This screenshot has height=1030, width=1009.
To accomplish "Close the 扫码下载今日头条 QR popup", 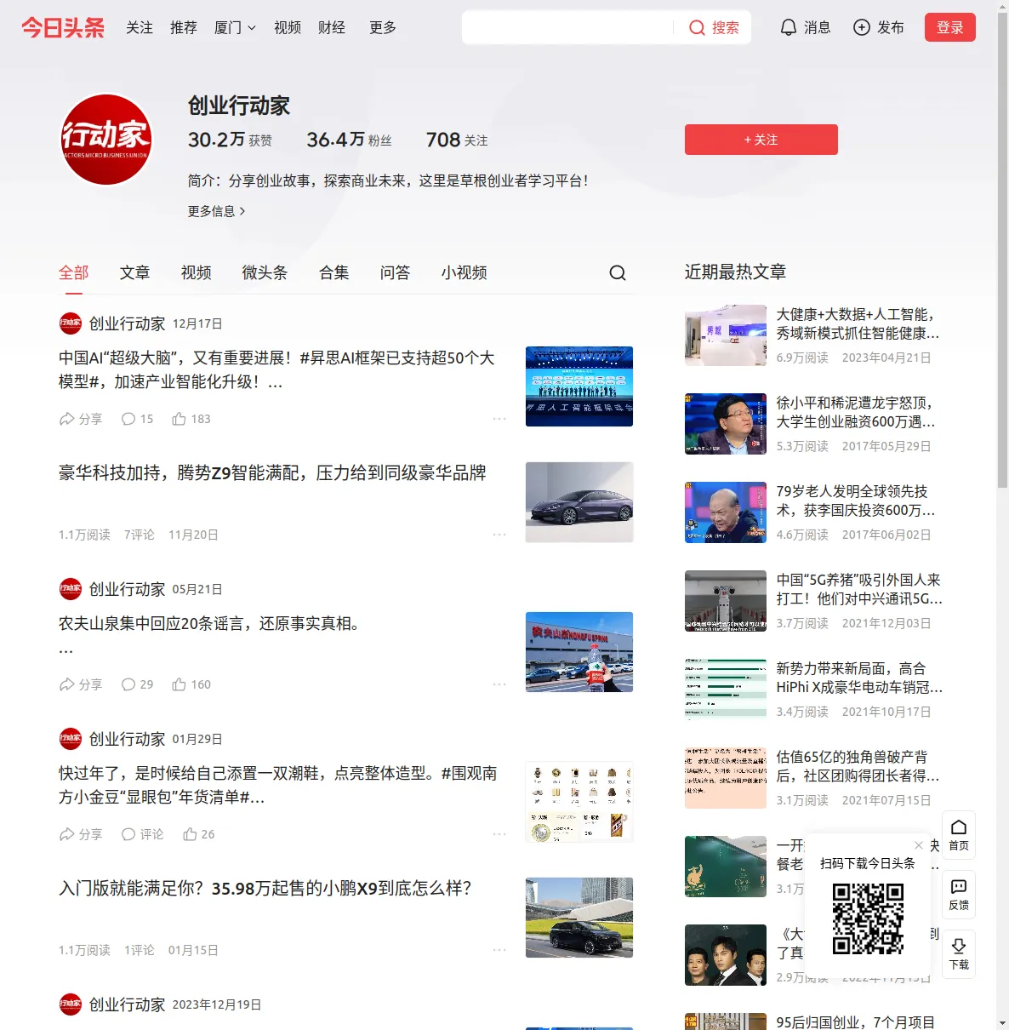I will pos(919,845).
